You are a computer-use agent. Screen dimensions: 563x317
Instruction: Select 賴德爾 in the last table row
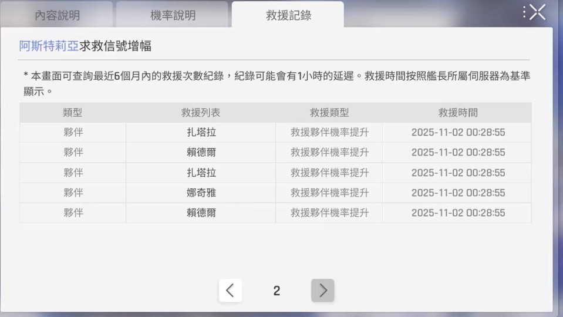201,213
